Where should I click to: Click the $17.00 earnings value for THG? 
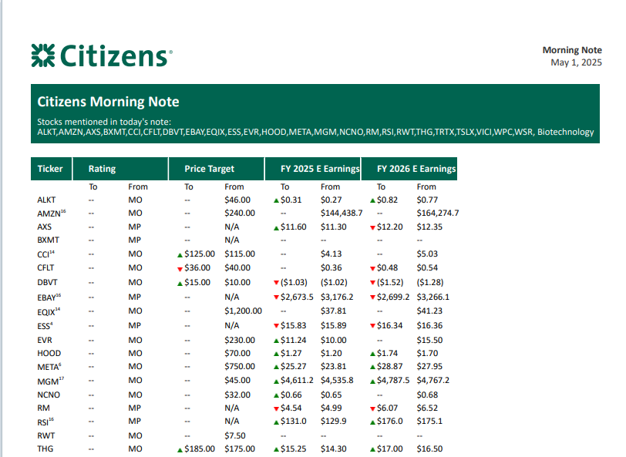(x=389, y=449)
